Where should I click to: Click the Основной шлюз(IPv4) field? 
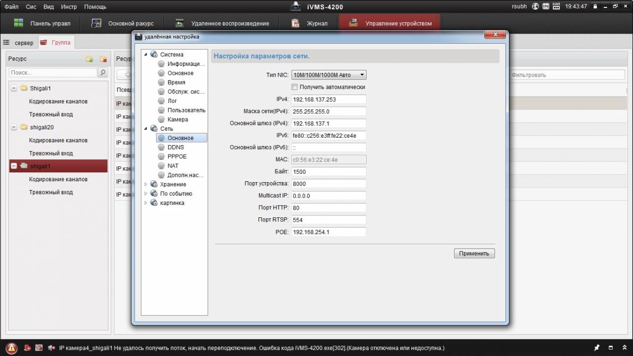328,123
